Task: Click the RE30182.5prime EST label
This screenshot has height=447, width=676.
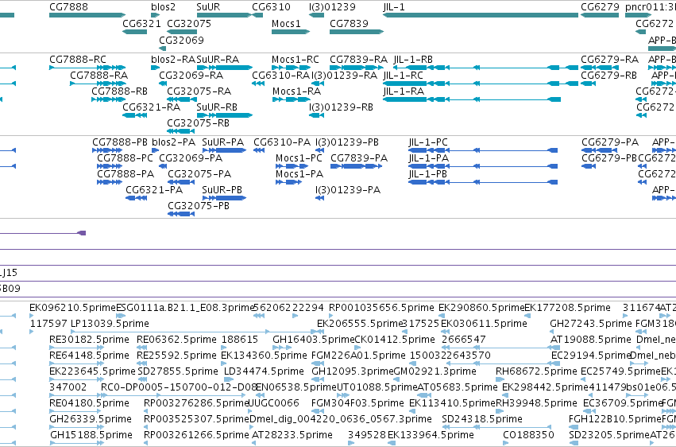Action: pyautogui.click(x=89, y=340)
